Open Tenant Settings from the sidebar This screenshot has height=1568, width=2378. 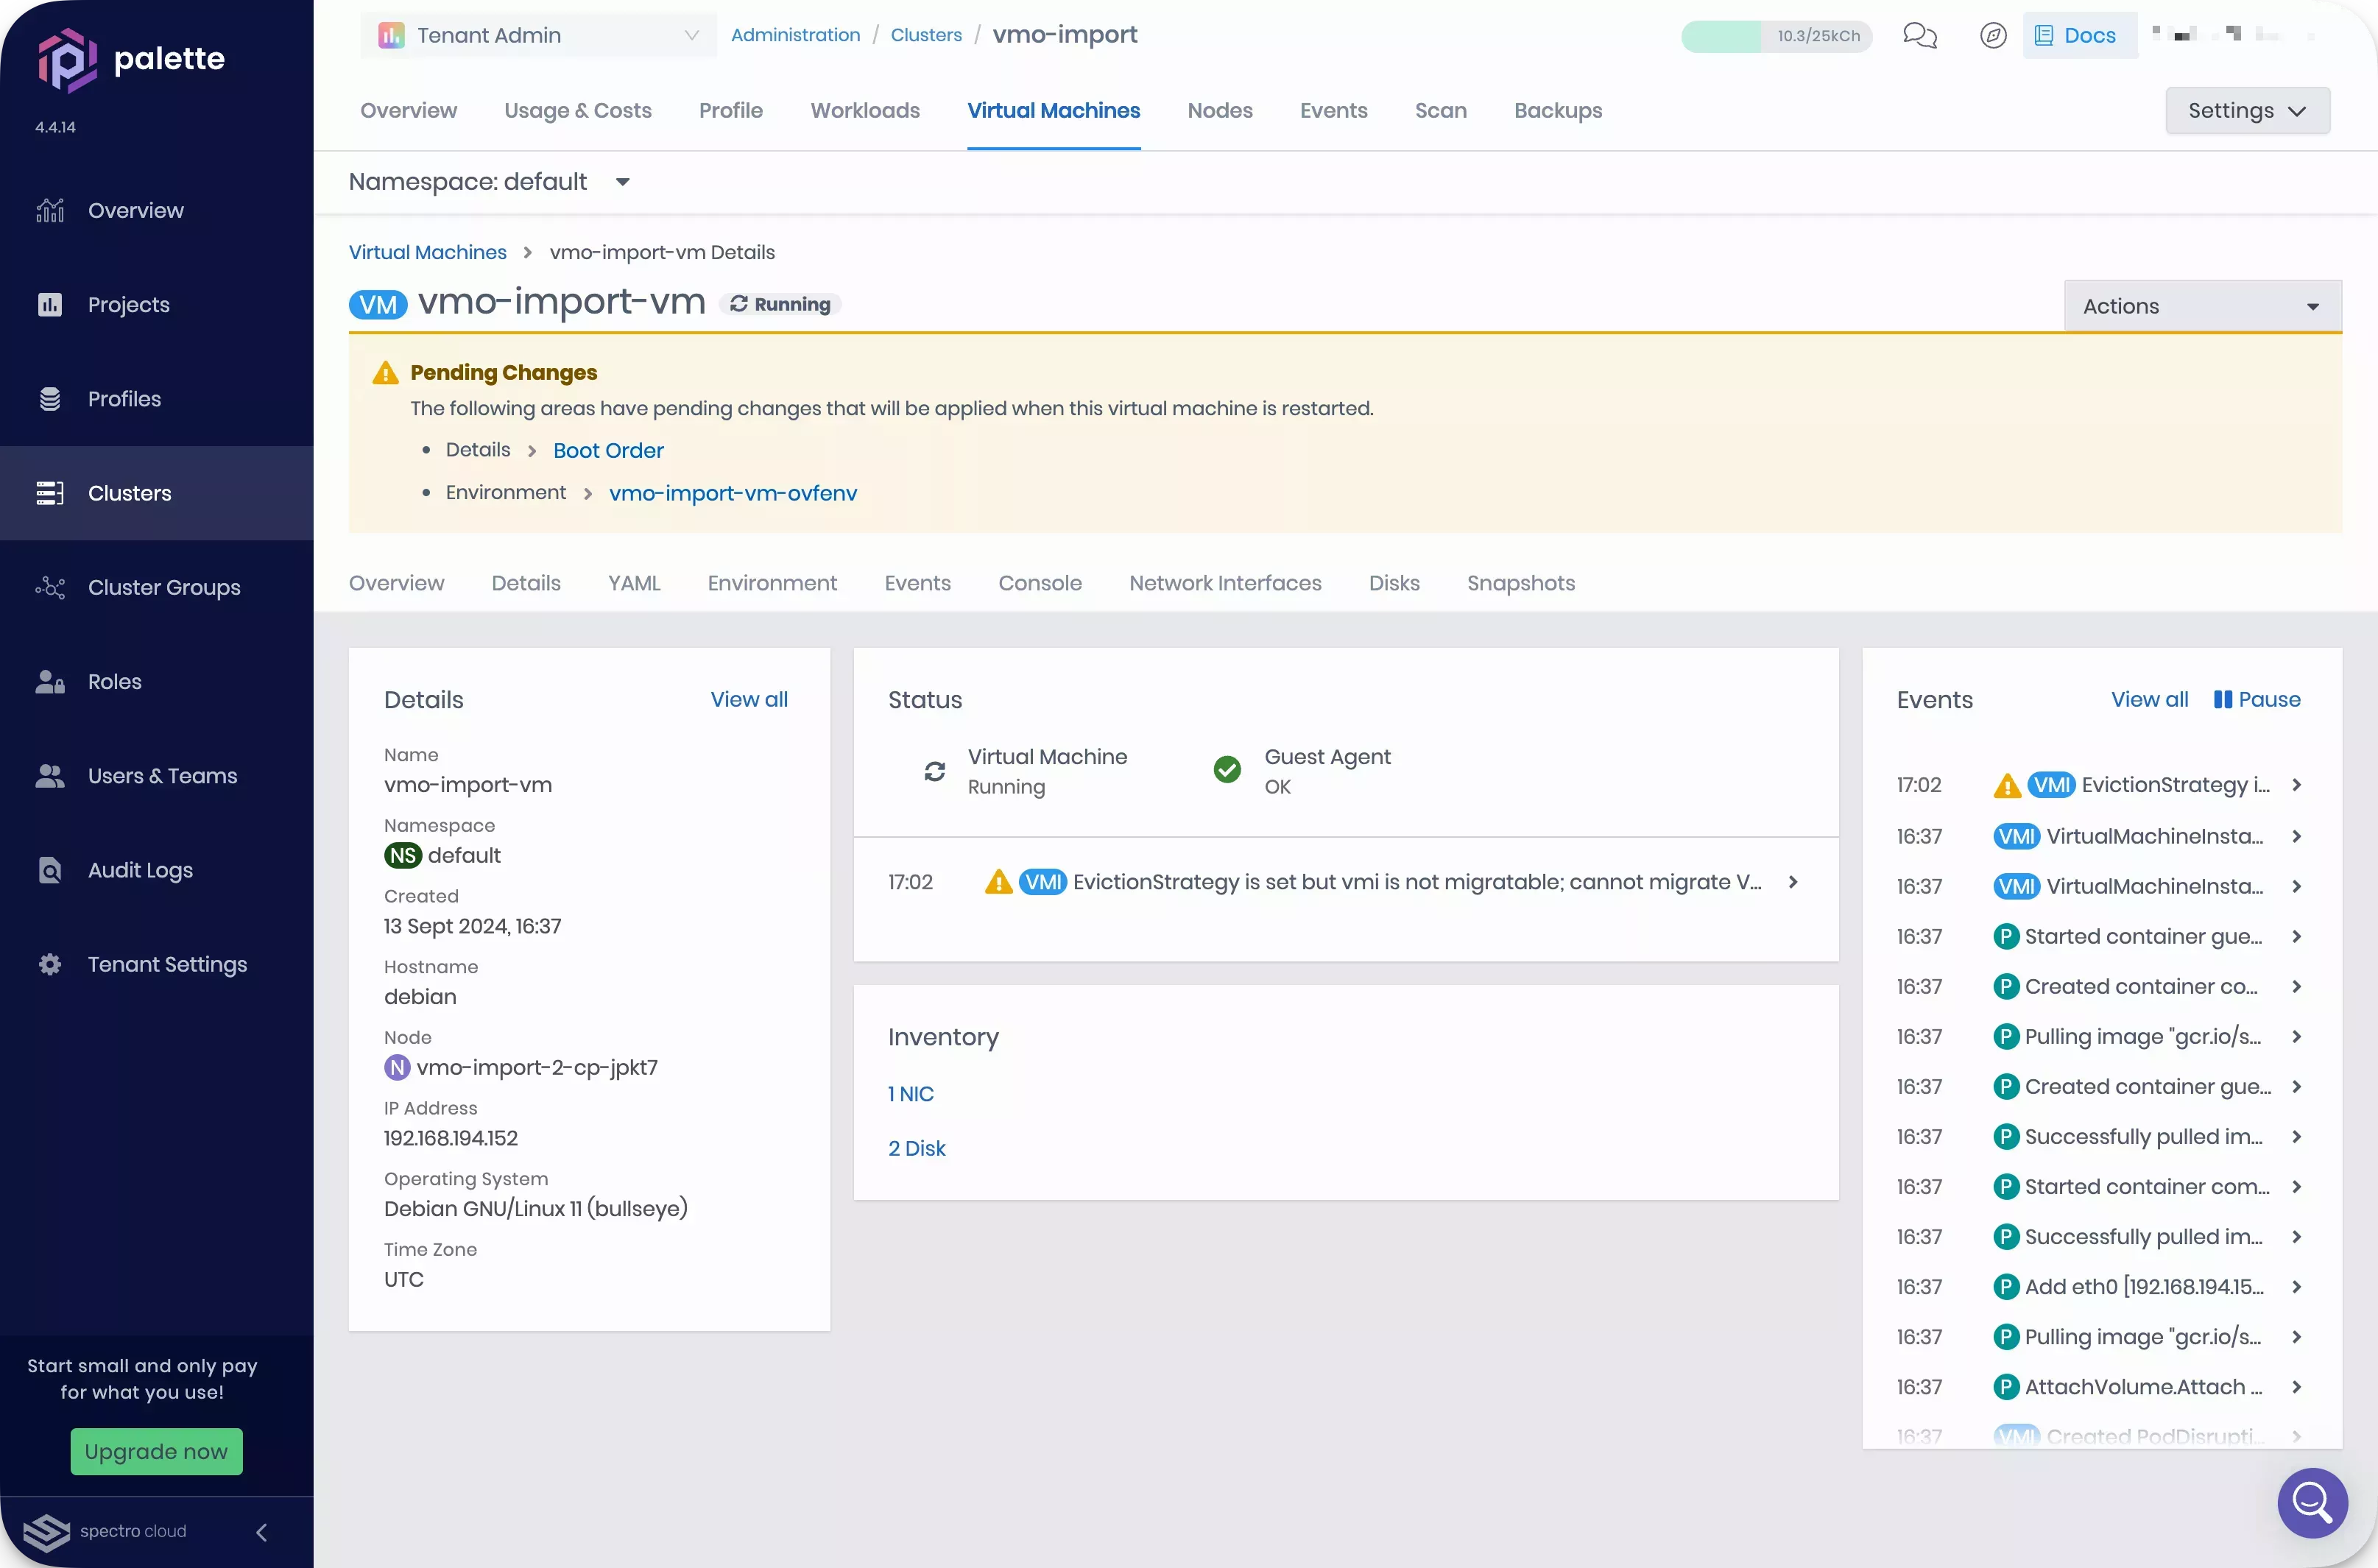pyautogui.click(x=166, y=964)
